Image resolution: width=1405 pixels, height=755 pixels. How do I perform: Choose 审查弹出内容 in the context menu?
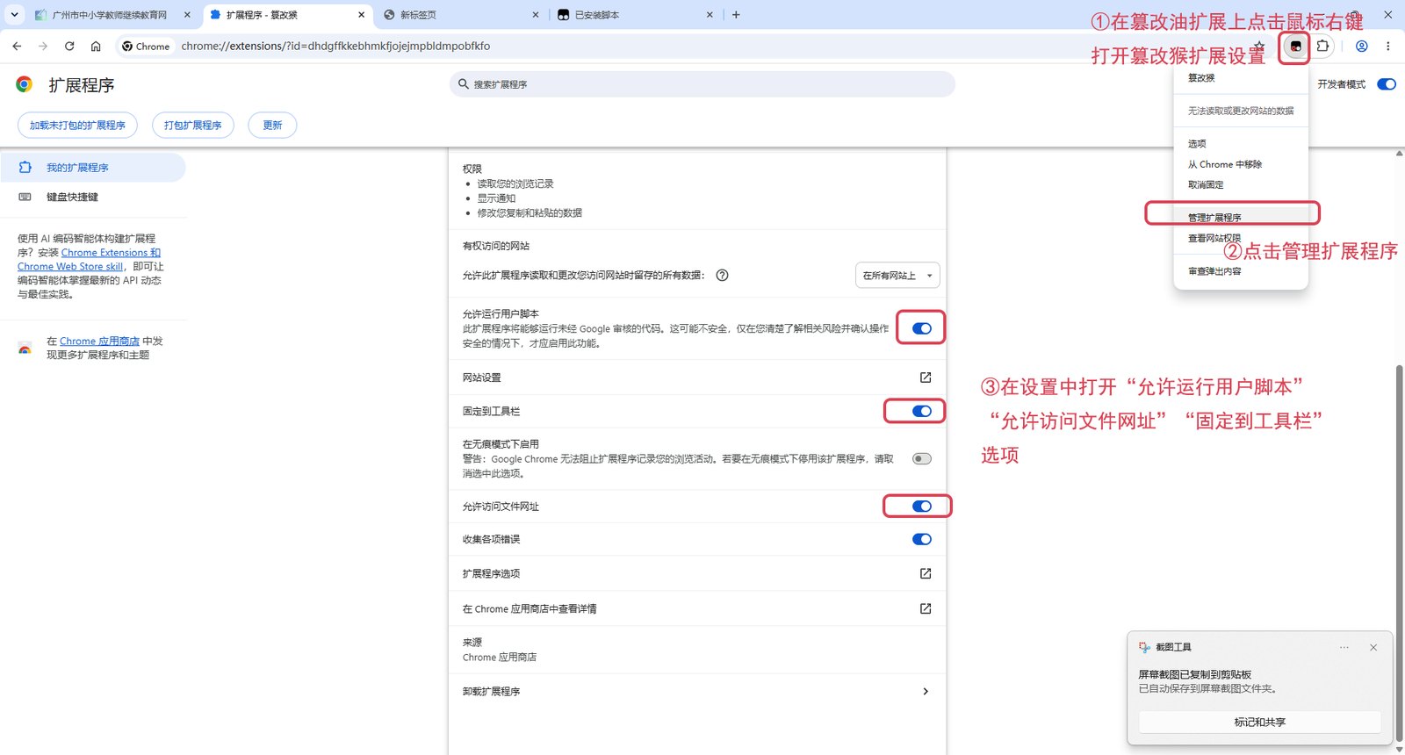[x=1241, y=271]
